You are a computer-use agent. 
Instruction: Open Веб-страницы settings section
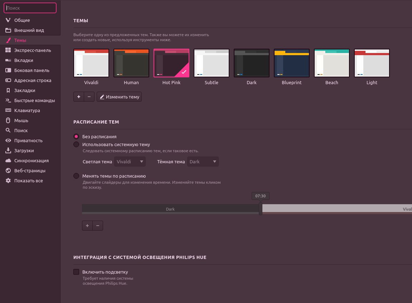[x=30, y=170]
